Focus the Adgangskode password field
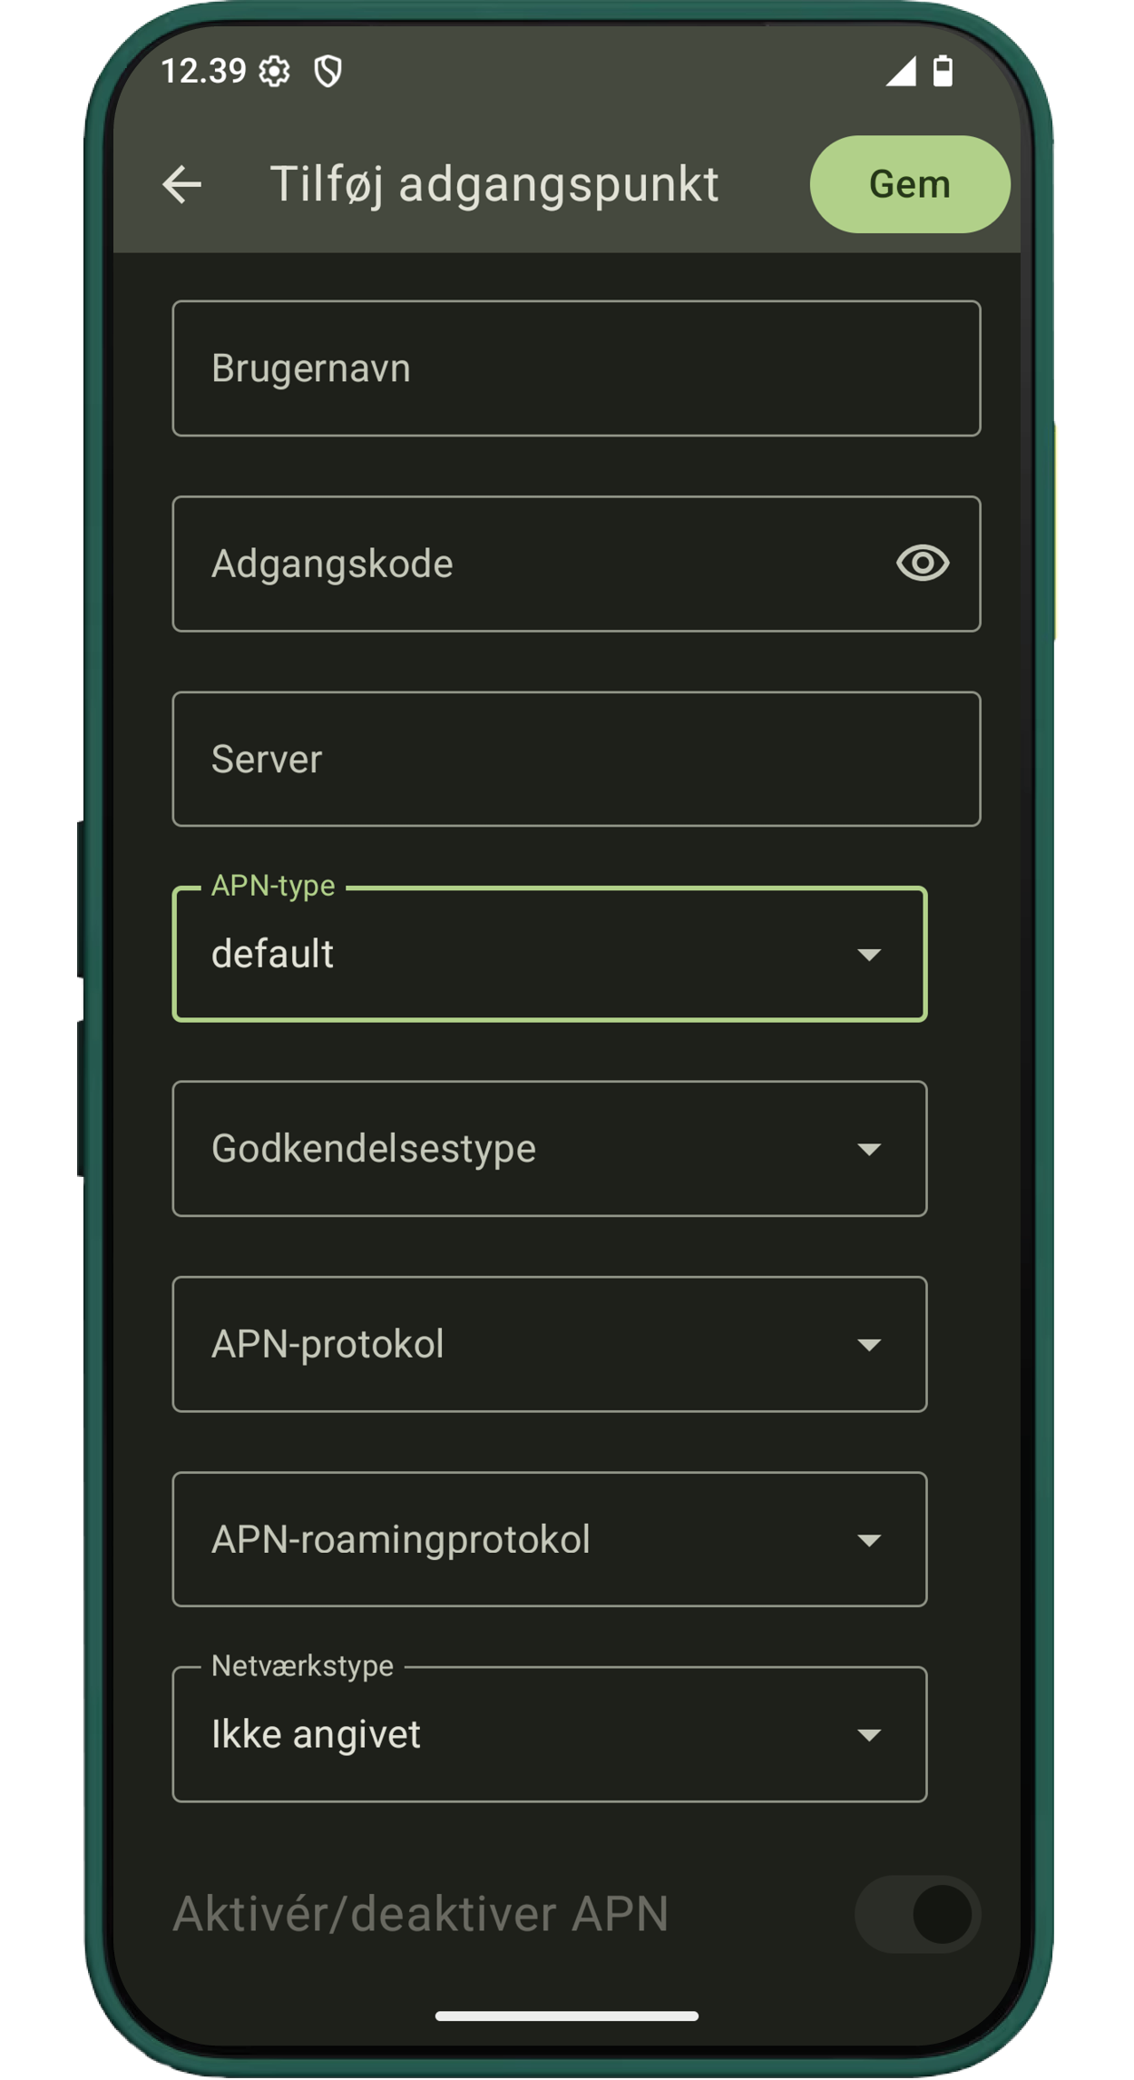This screenshot has height=2080, width=1134. (577, 564)
